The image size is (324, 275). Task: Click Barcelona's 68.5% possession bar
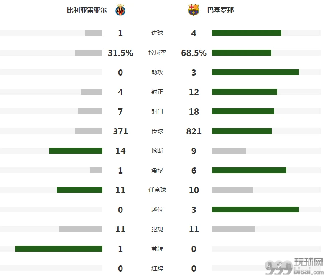[242, 53]
